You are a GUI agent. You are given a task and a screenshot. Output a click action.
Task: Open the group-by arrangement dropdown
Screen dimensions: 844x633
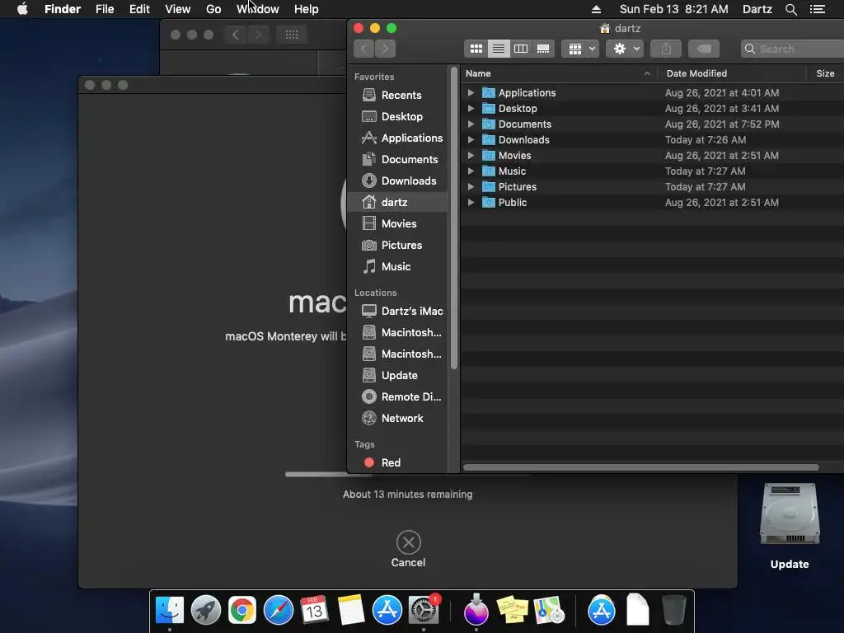click(x=580, y=49)
